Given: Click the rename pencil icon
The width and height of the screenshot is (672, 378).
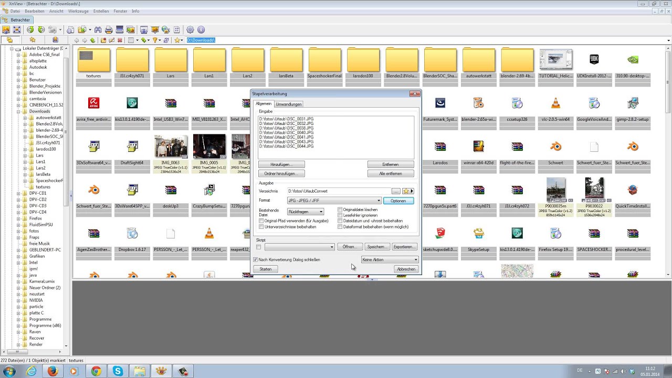Looking at the screenshot, I should point(111,40).
